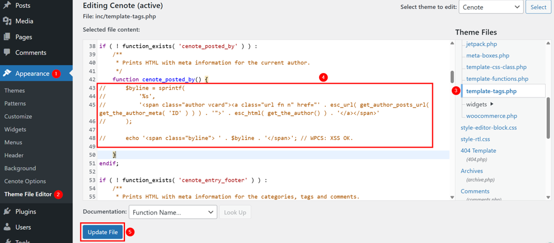Open template-css-class.php theme file

point(497,67)
